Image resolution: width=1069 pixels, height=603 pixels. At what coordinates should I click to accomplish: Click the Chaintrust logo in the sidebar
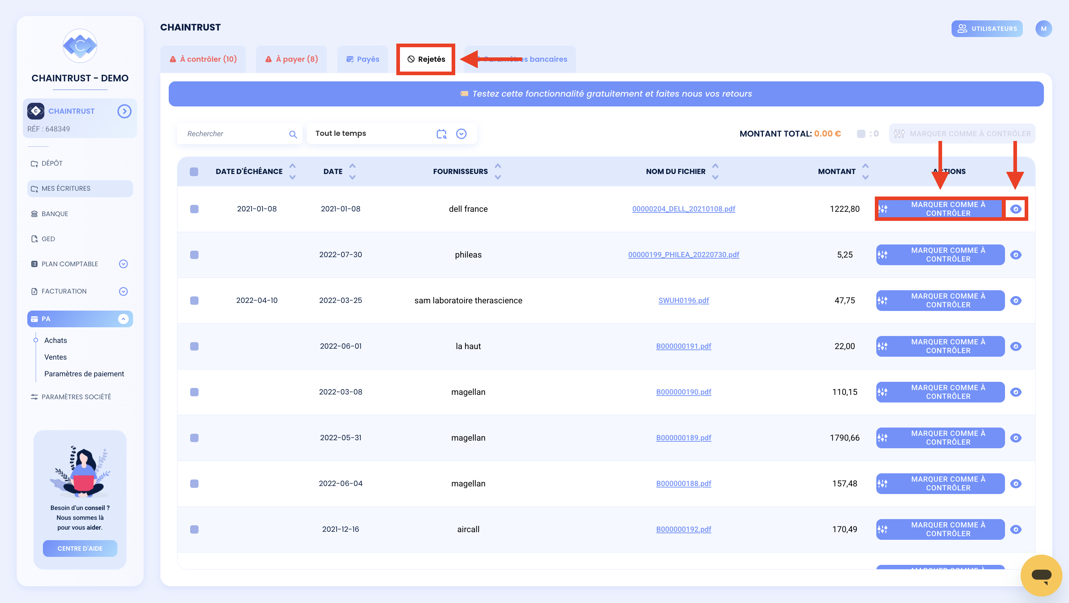click(x=80, y=46)
